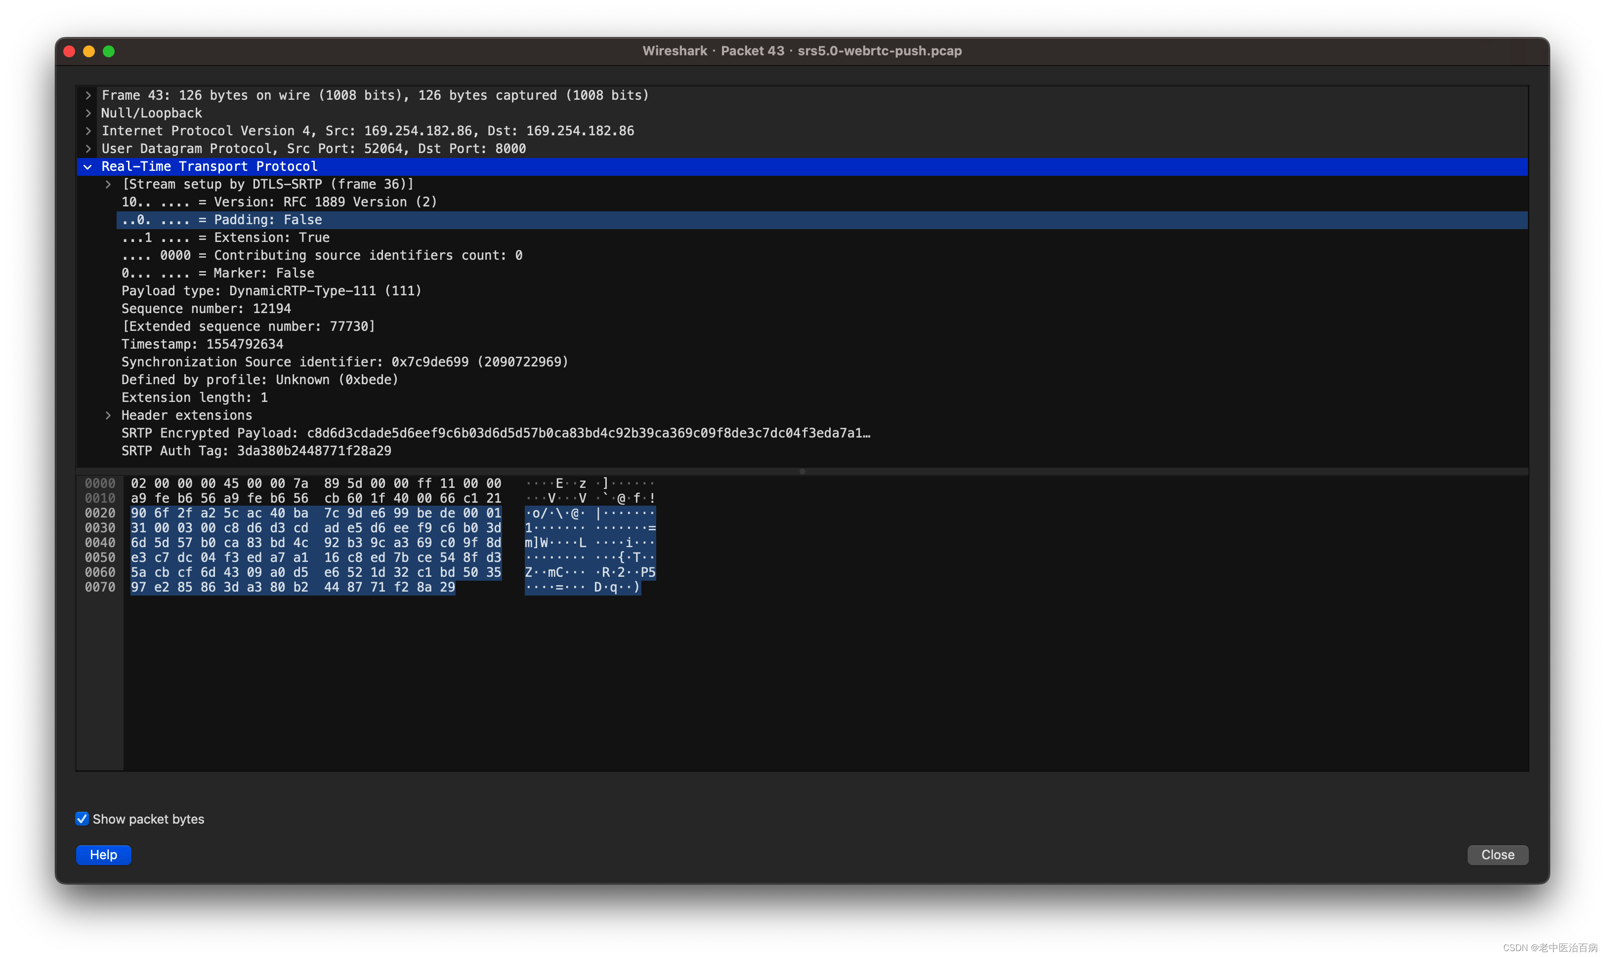
Task: Select the Timestamp 1554792634 field
Action: (202, 344)
